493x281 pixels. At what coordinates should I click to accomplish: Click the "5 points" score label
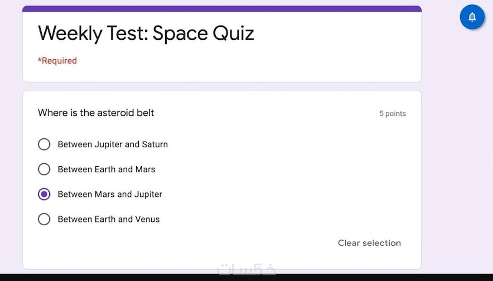click(392, 114)
